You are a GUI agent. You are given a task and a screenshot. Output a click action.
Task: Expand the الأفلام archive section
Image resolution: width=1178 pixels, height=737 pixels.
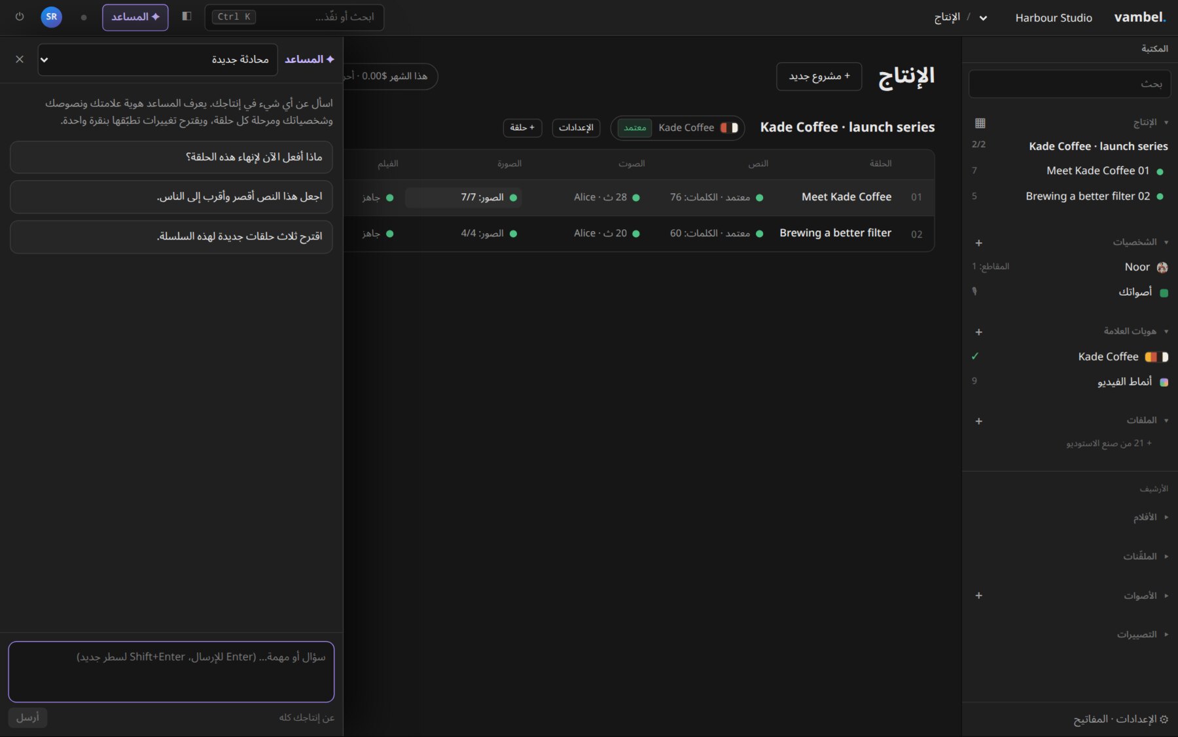1150,517
